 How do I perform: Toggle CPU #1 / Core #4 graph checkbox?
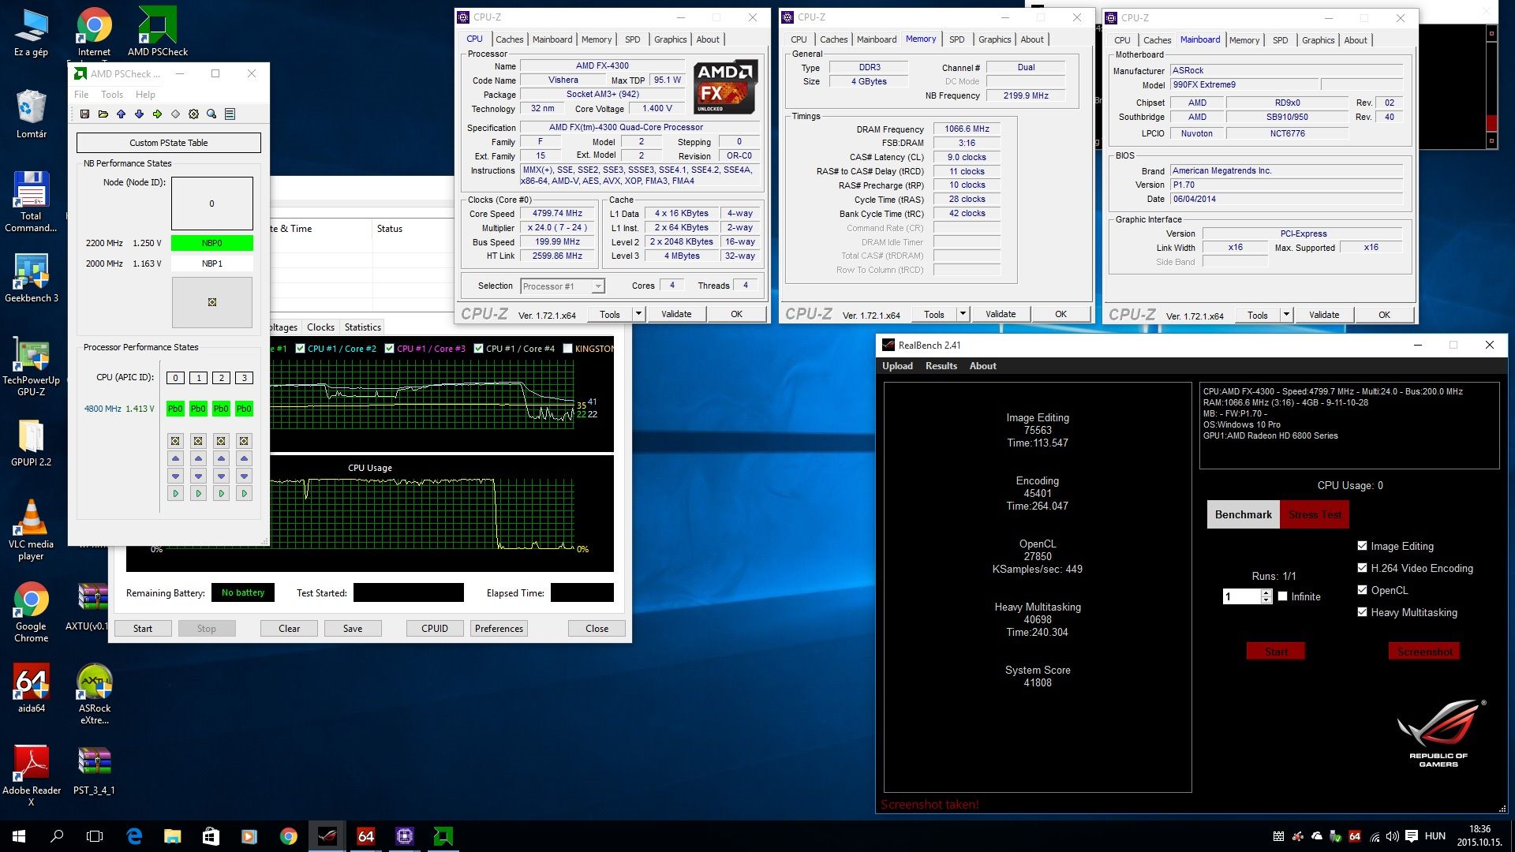coord(478,349)
